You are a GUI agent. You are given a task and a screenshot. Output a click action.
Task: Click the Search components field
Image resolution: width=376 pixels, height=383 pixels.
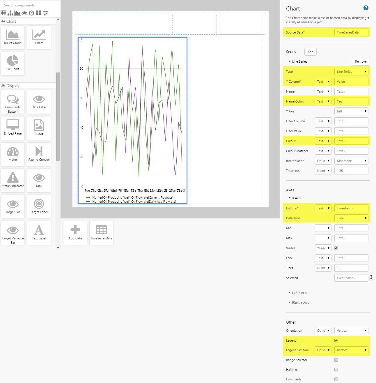point(30,5)
